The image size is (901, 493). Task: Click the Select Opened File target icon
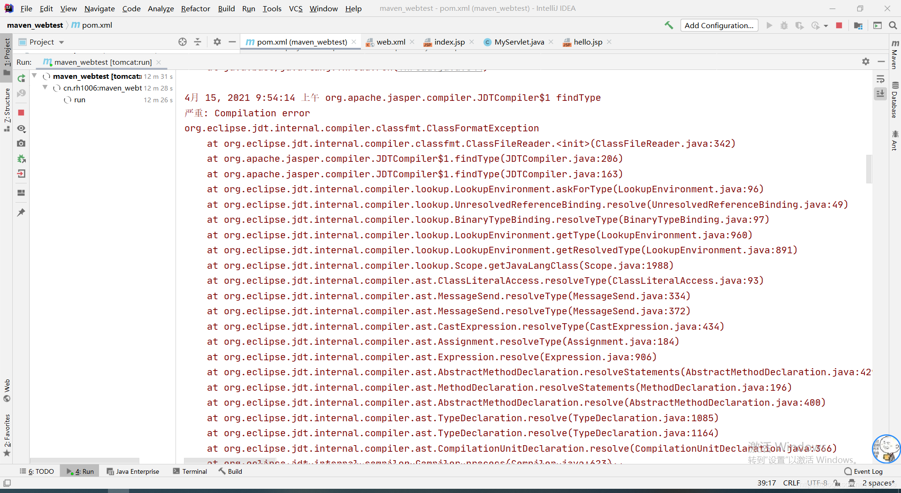coord(183,42)
